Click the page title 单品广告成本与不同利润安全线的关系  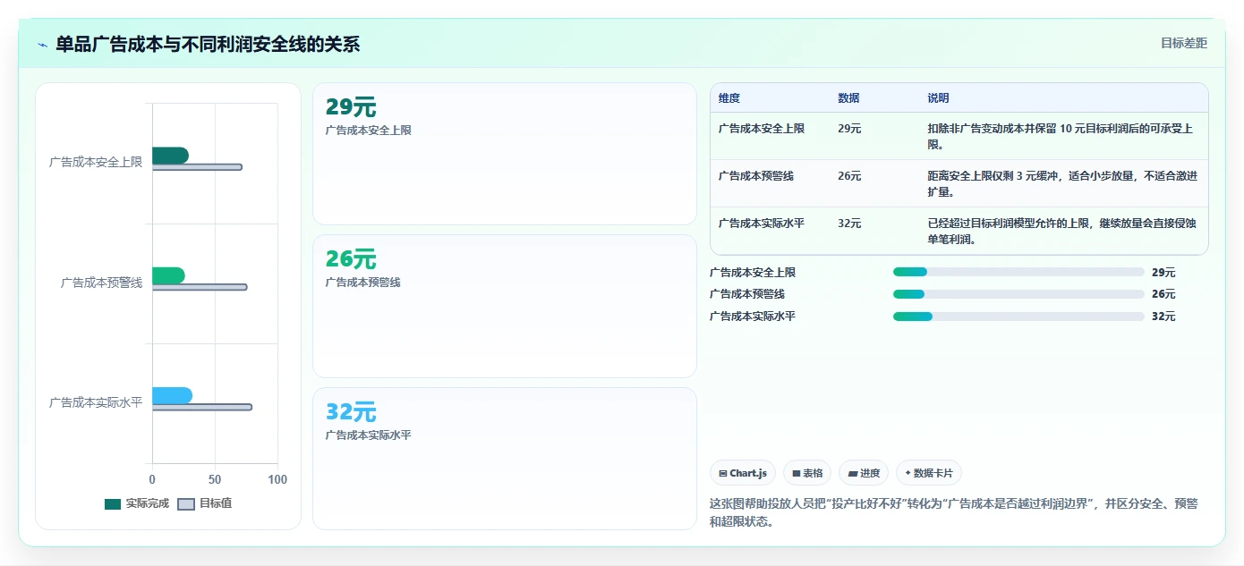[208, 44]
